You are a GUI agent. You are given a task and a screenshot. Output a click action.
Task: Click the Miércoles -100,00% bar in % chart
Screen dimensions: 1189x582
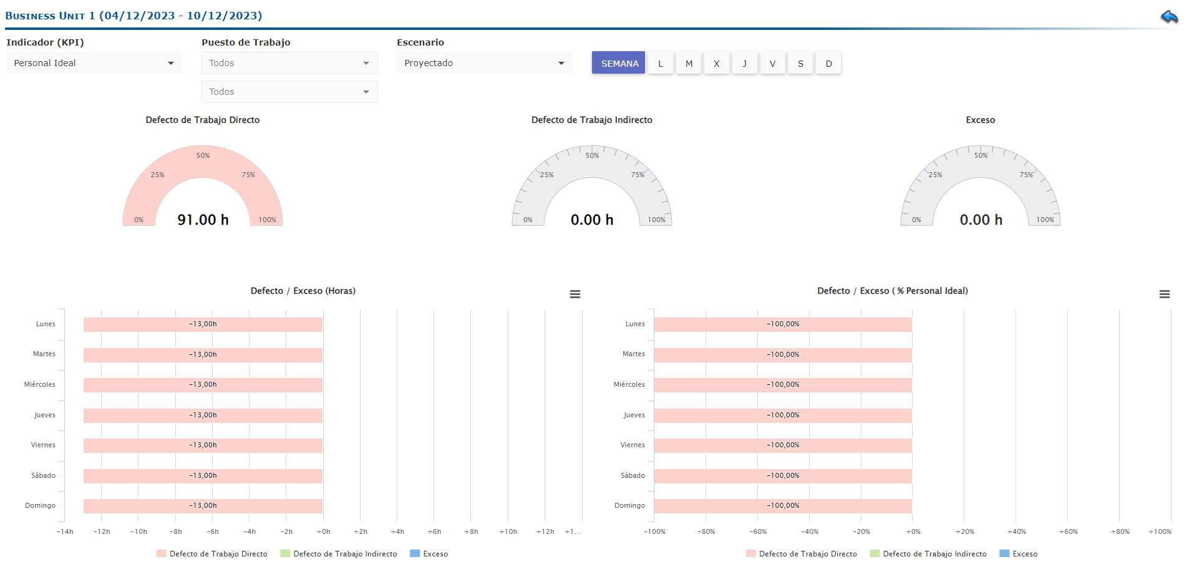[x=783, y=385]
